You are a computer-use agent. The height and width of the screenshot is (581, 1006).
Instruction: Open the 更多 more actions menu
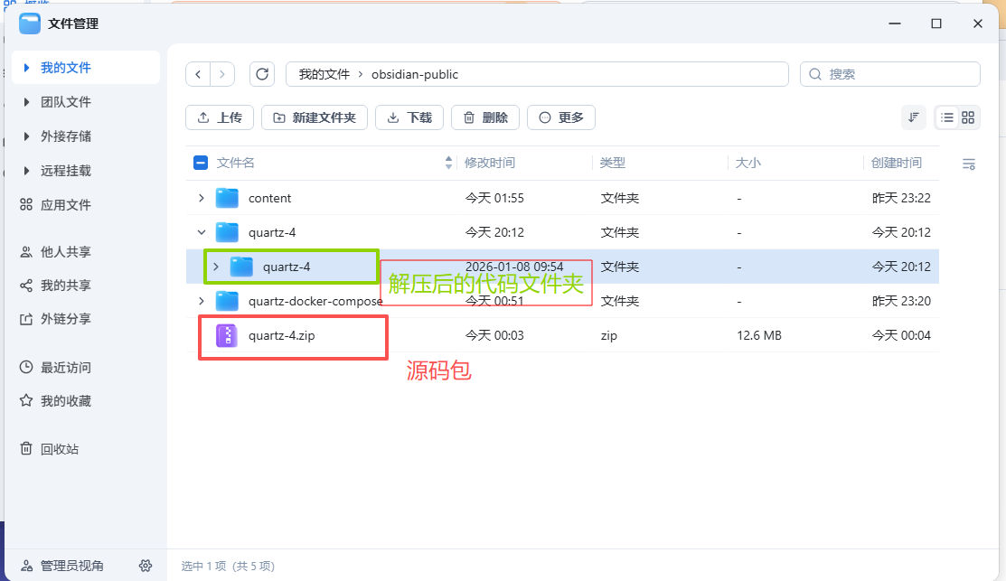coord(561,117)
